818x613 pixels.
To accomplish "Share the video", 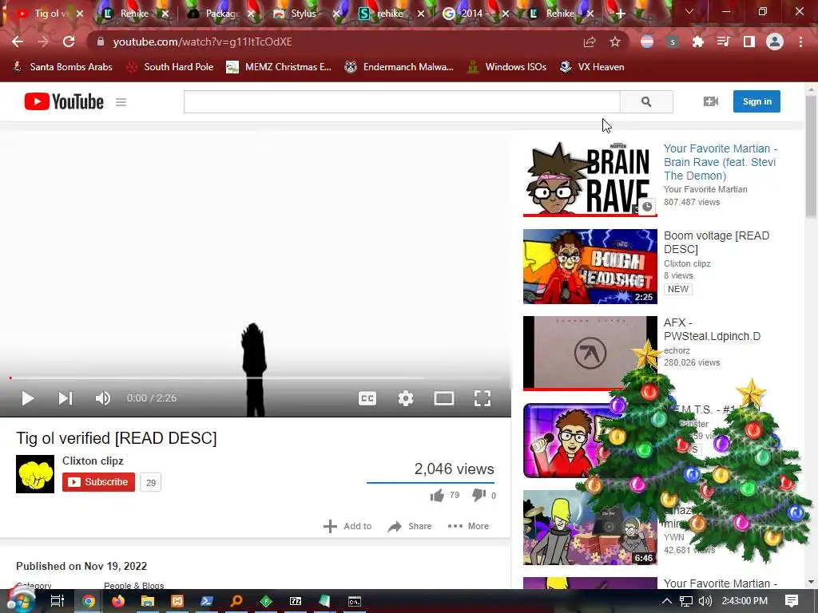I will (x=410, y=527).
